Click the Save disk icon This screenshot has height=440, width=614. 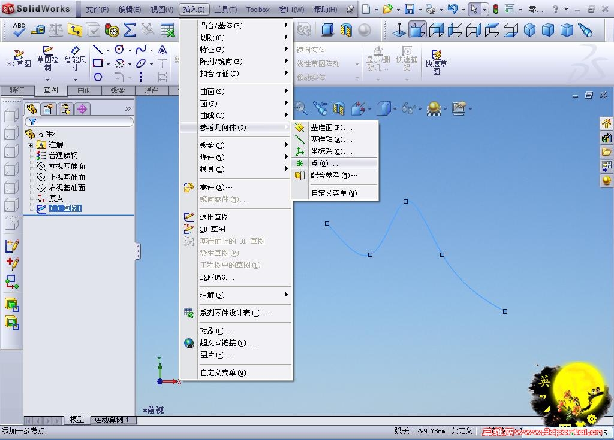tap(409, 8)
